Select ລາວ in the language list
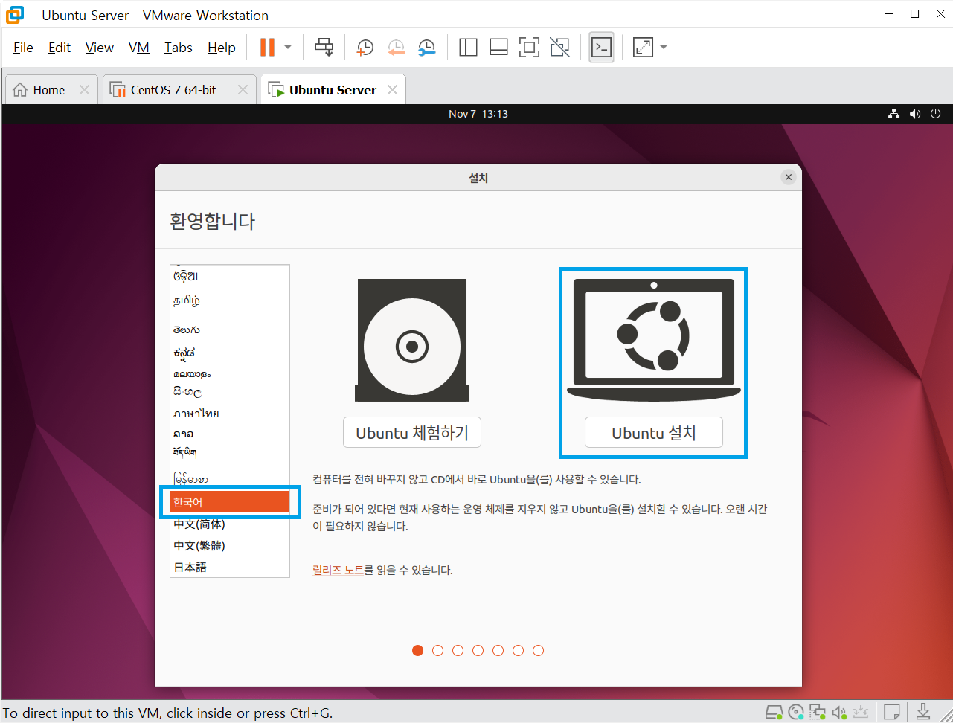This screenshot has width=953, height=723. (x=230, y=434)
